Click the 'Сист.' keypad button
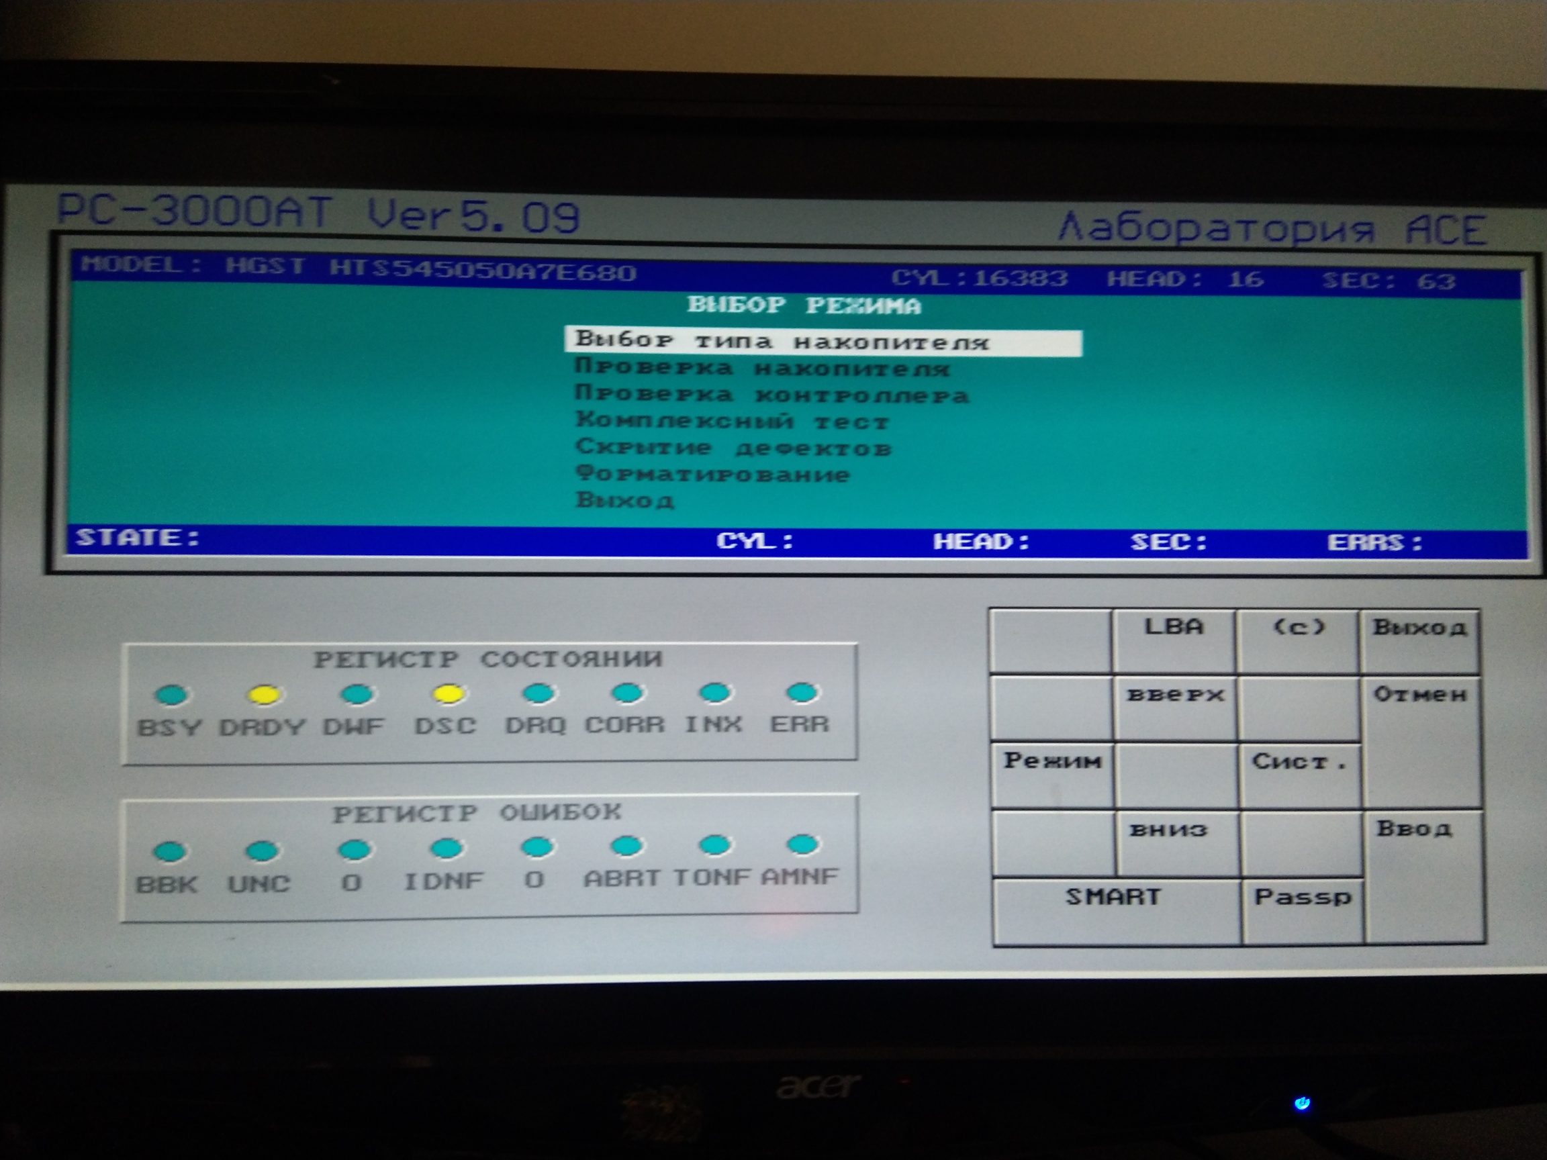Viewport: 1547px width, 1160px height. pos(1300,775)
